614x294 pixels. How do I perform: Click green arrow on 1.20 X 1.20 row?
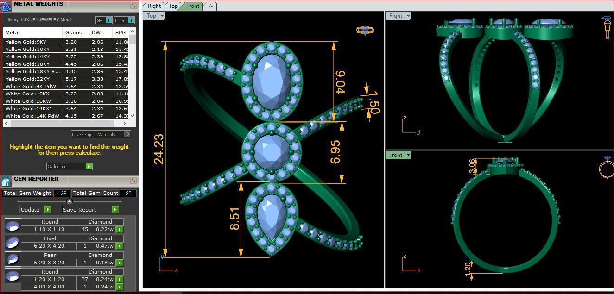(x=120, y=280)
